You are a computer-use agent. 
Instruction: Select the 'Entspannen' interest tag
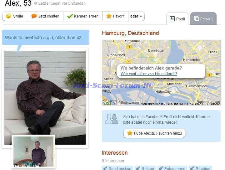click(172, 168)
